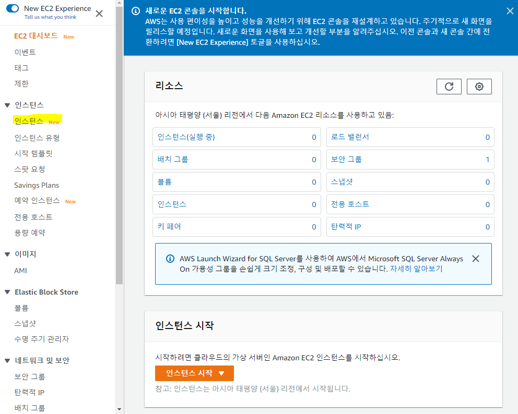Collapse the Elastic Block Store section

point(7,293)
